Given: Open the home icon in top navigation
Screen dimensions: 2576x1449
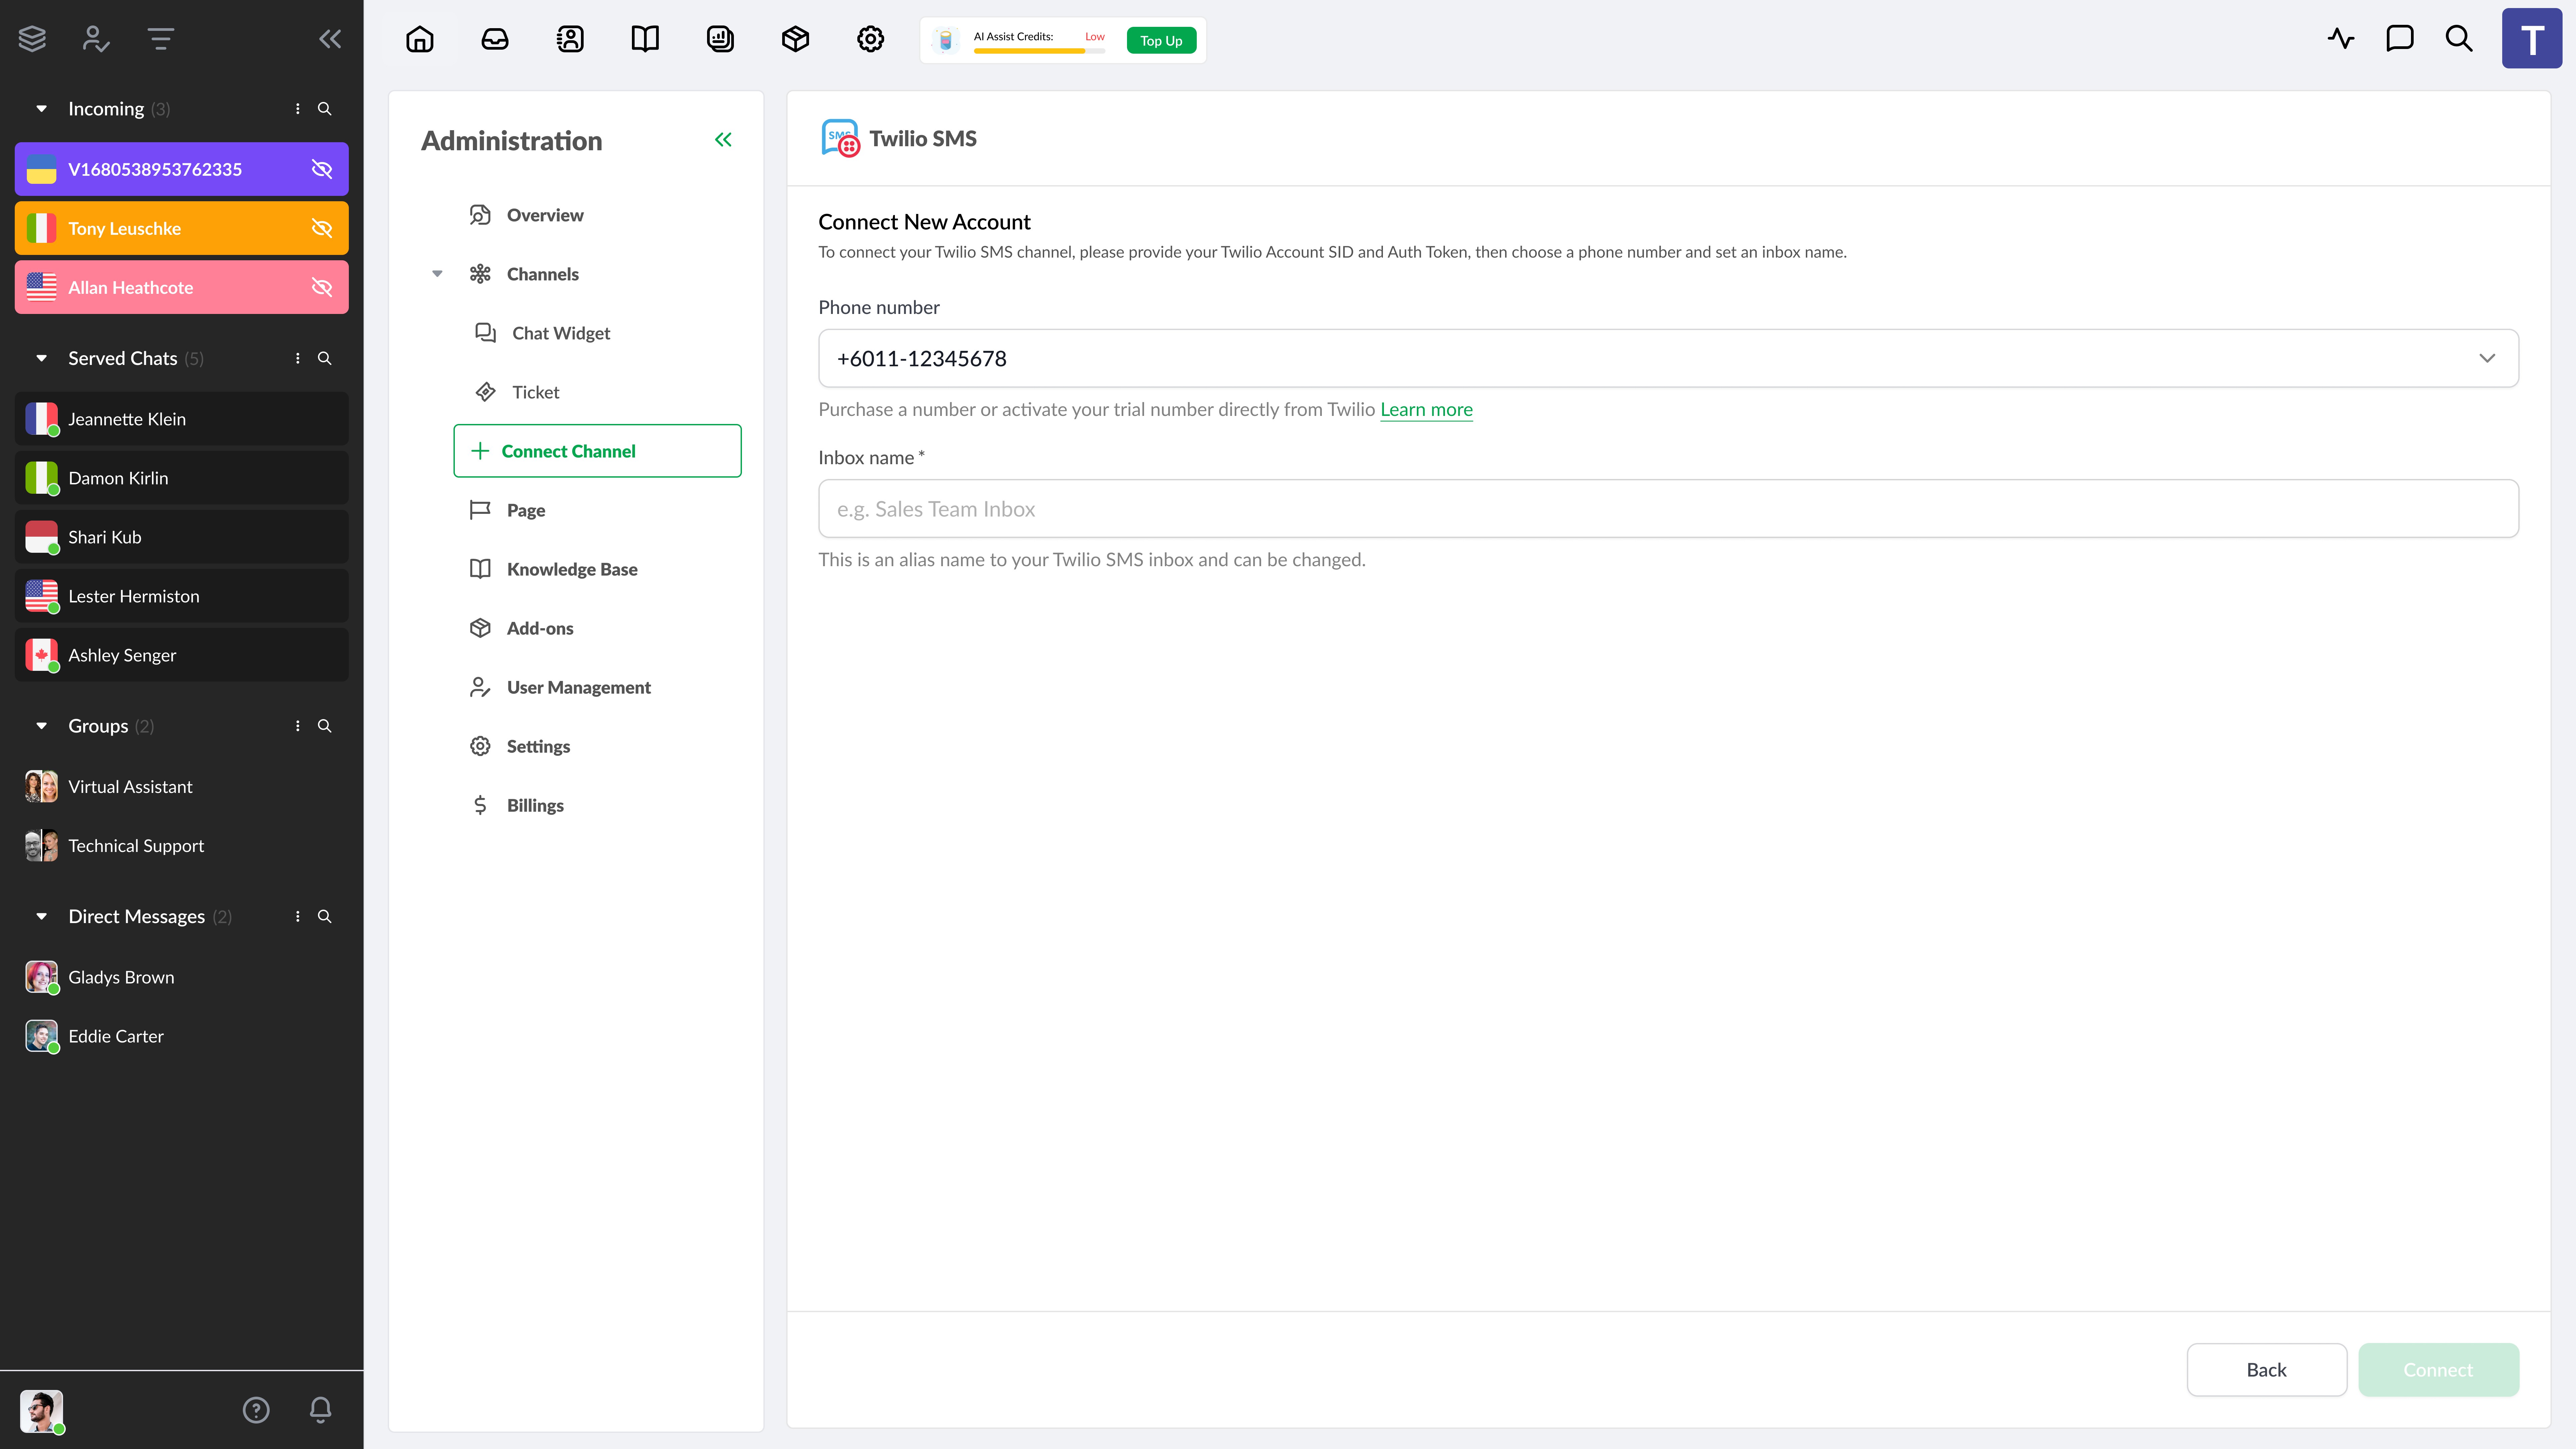Looking at the screenshot, I should click(x=420, y=39).
